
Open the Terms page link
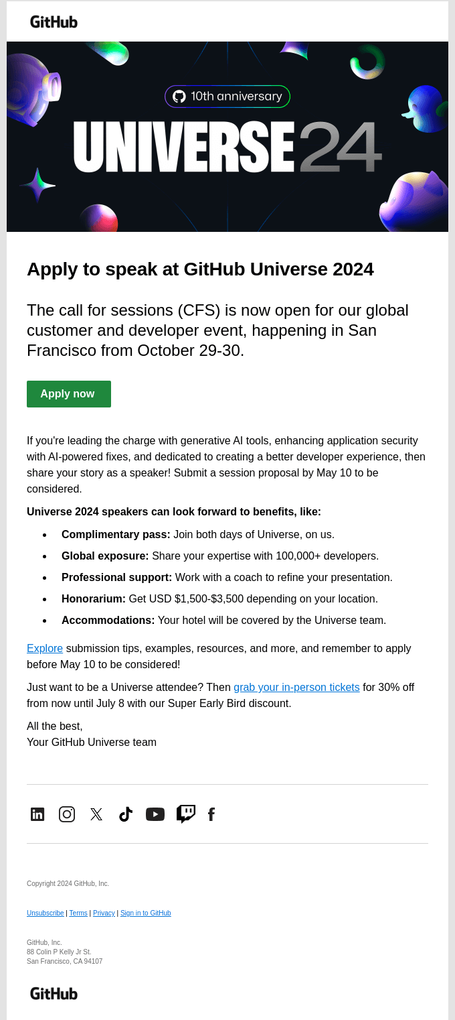point(78,913)
